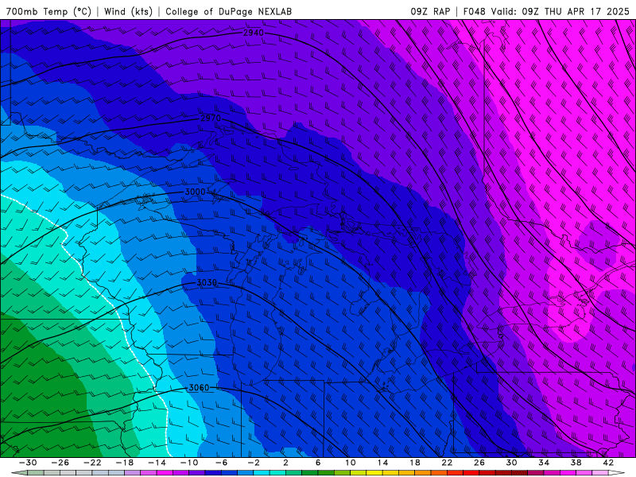Click the red colorbar swatch under 26
This screenshot has height=477, width=636.
[471, 473]
